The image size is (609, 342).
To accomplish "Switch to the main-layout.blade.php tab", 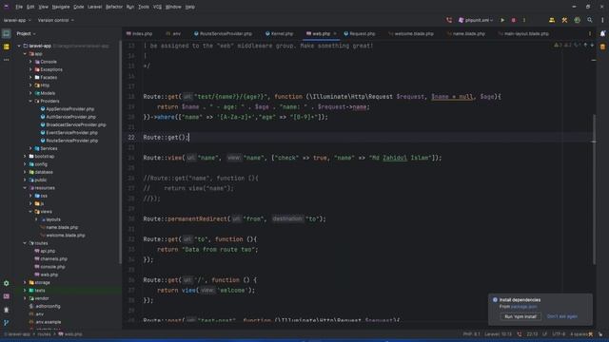I will click(523, 34).
